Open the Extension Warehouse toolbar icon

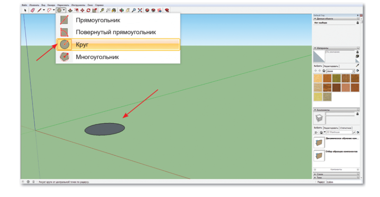click(153, 10)
